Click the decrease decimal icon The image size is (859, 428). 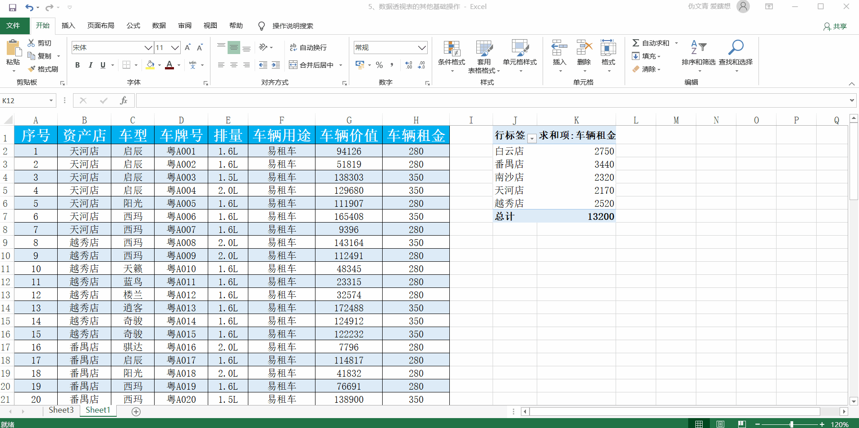[x=421, y=65]
